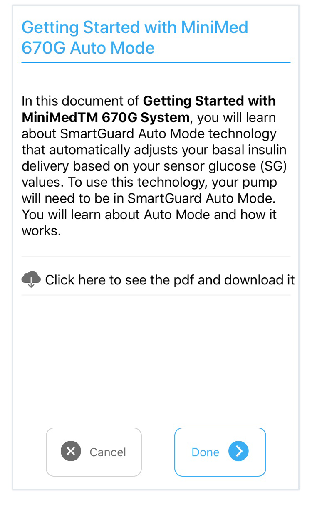Image resolution: width=312 pixels, height=529 pixels.
Task: Click the '670G Auto Mode' title line
Action: tap(88, 48)
